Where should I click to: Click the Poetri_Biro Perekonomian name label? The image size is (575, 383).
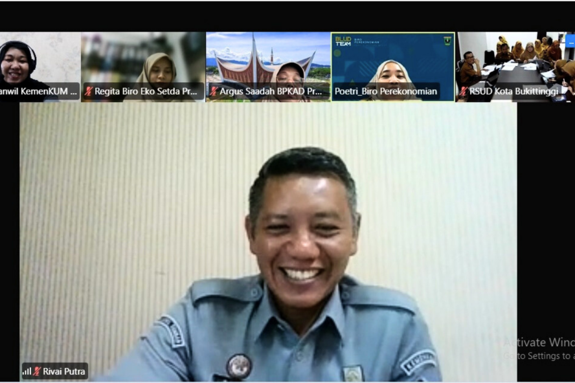(385, 92)
